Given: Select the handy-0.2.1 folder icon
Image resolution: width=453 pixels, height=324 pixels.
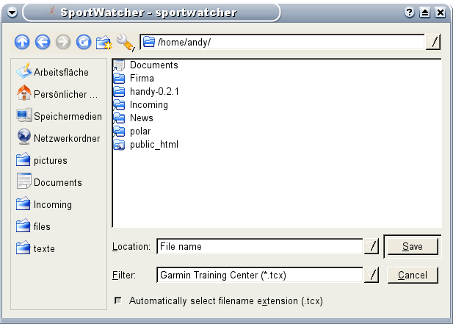Looking at the screenshot, I should click(119, 92).
